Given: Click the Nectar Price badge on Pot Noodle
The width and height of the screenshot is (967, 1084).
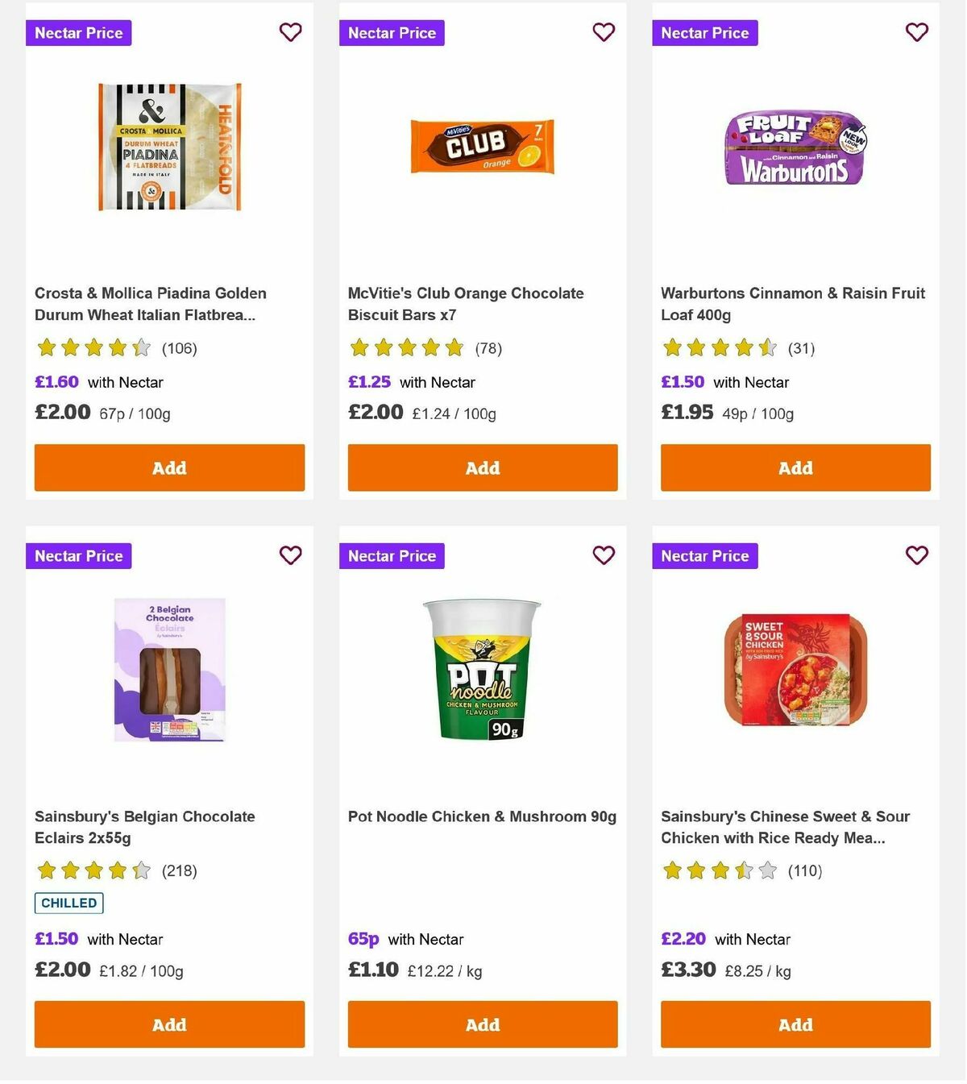Looking at the screenshot, I should tap(392, 555).
